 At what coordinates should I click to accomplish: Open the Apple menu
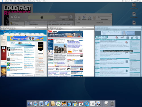(3, 1)
